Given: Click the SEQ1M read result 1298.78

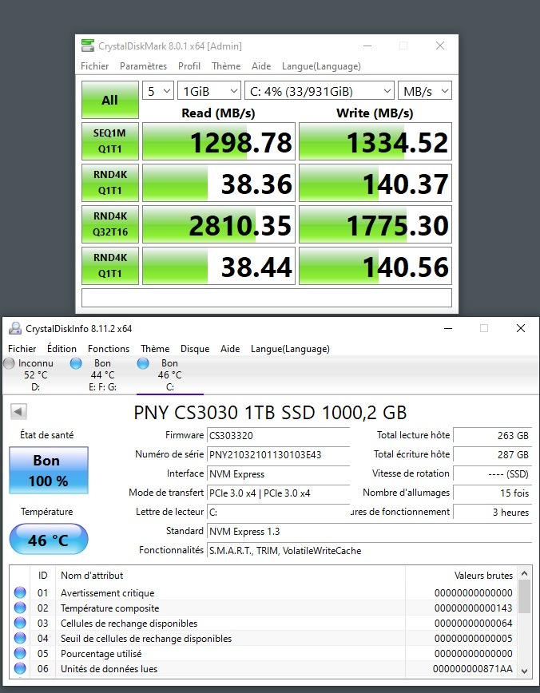Looking at the screenshot, I should click(219, 141).
